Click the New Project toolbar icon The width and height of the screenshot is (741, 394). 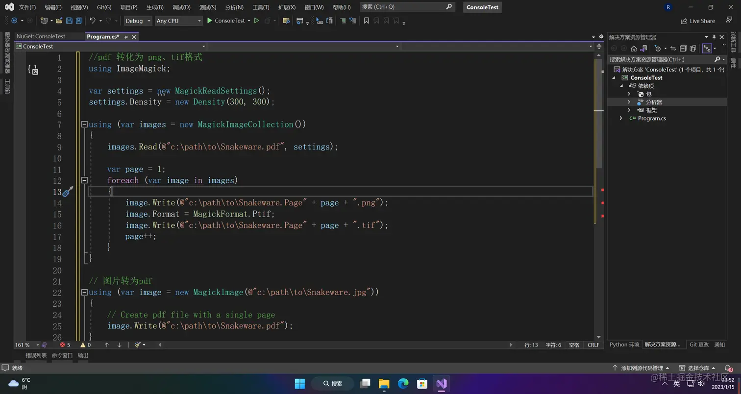point(44,21)
